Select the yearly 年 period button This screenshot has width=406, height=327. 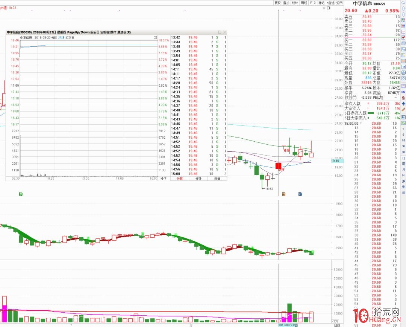pos(403,193)
